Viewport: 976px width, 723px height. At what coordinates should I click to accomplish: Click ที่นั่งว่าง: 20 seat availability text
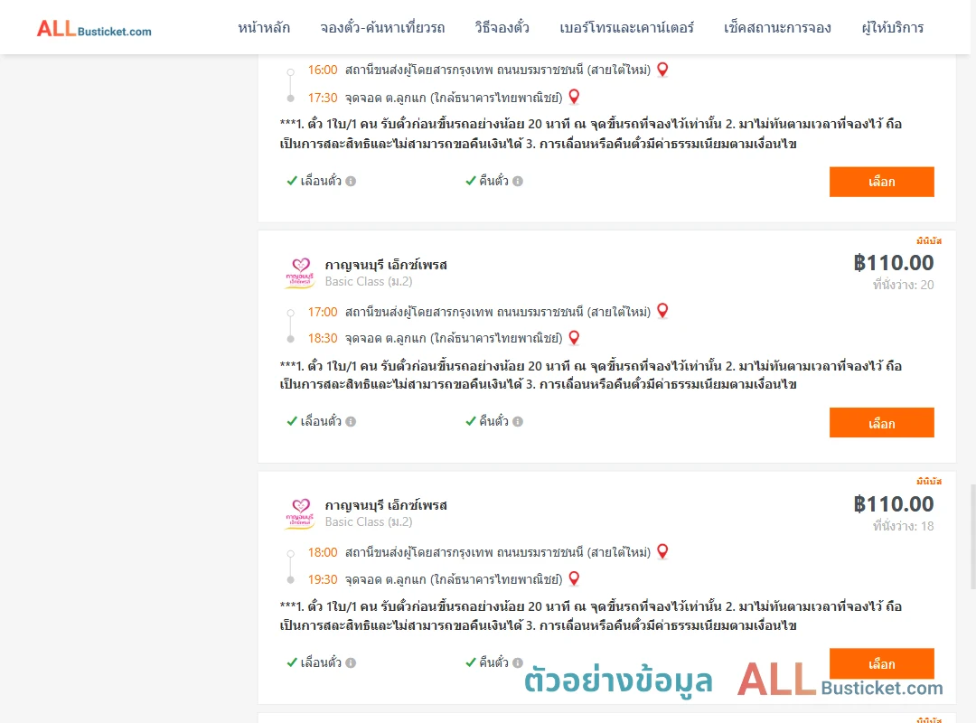(903, 285)
